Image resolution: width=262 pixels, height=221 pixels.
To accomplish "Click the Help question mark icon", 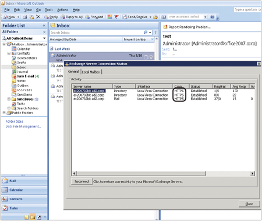I will pos(212,17).
